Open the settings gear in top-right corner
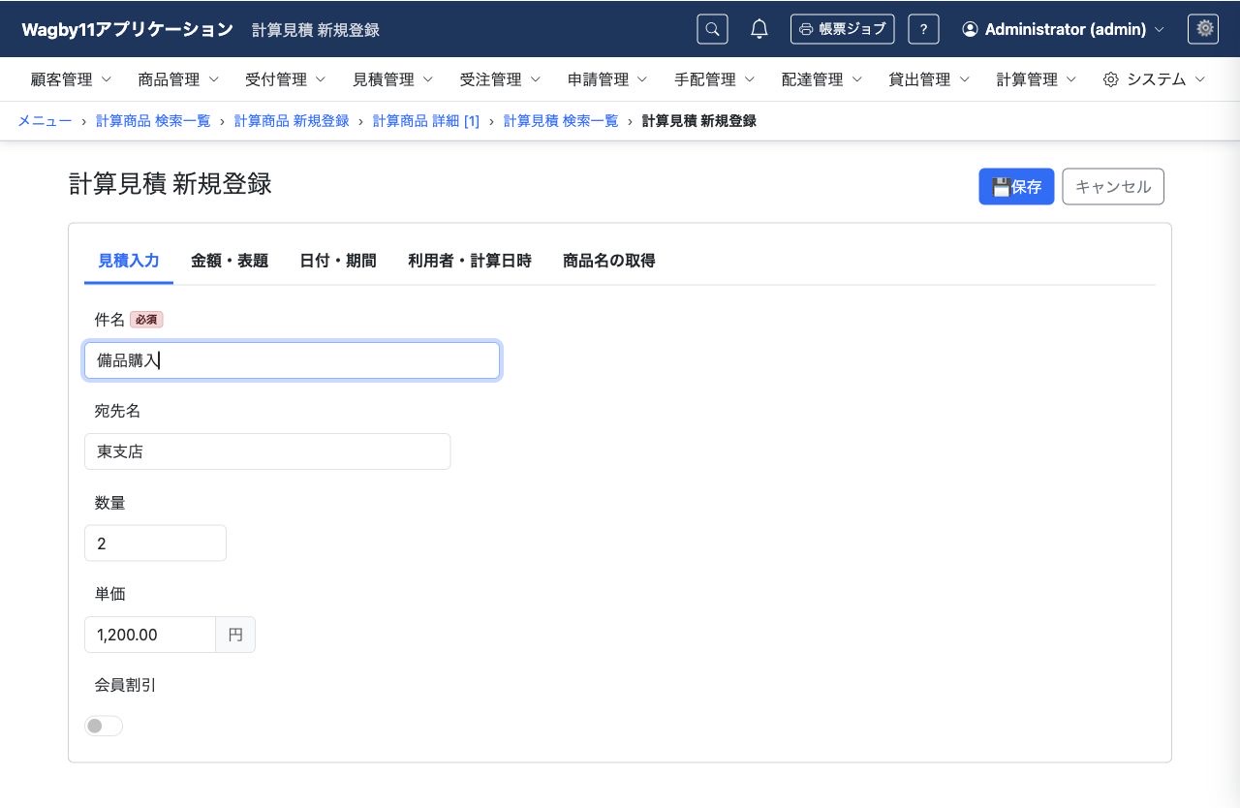The image size is (1240, 808). [x=1203, y=29]
